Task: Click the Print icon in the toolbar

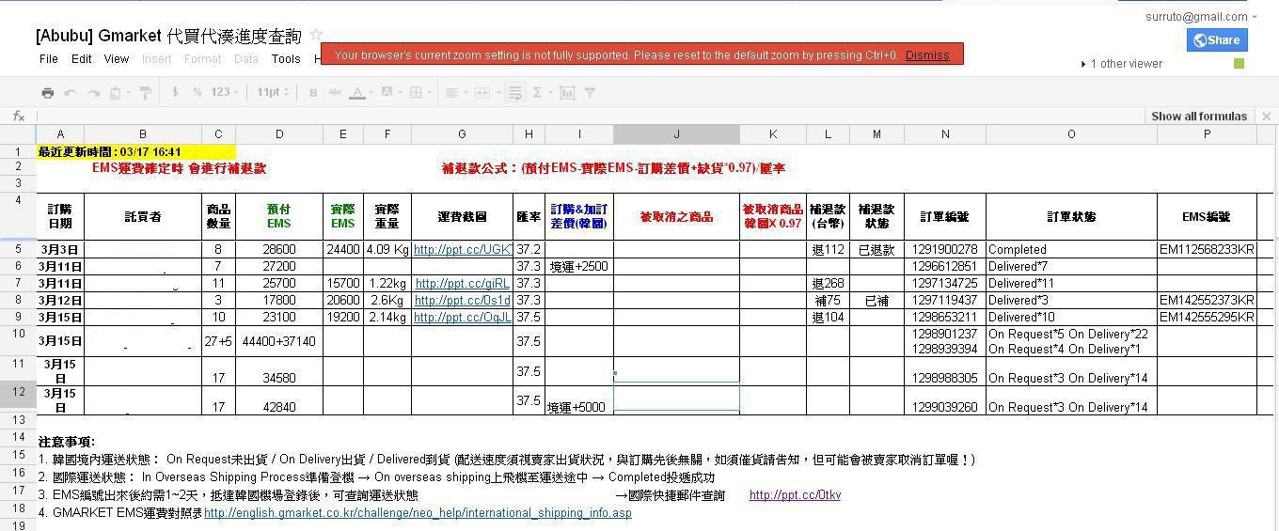Action: point(48,92)
